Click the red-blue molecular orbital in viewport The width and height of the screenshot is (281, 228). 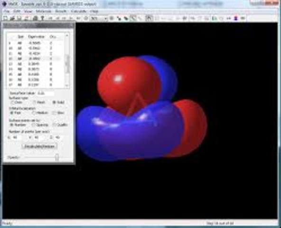click(x=141, y=108)
